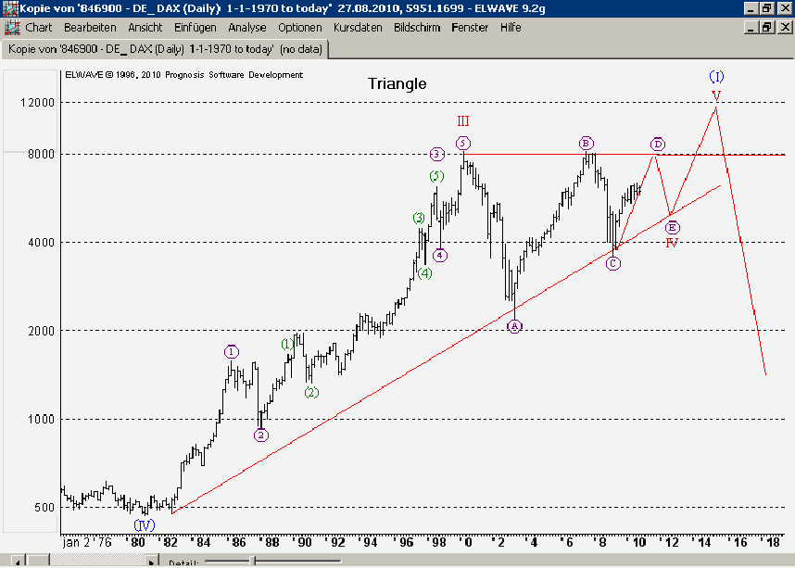Select the green (3) wave label
Screen dimensions: 795x568
pos(418,218)
